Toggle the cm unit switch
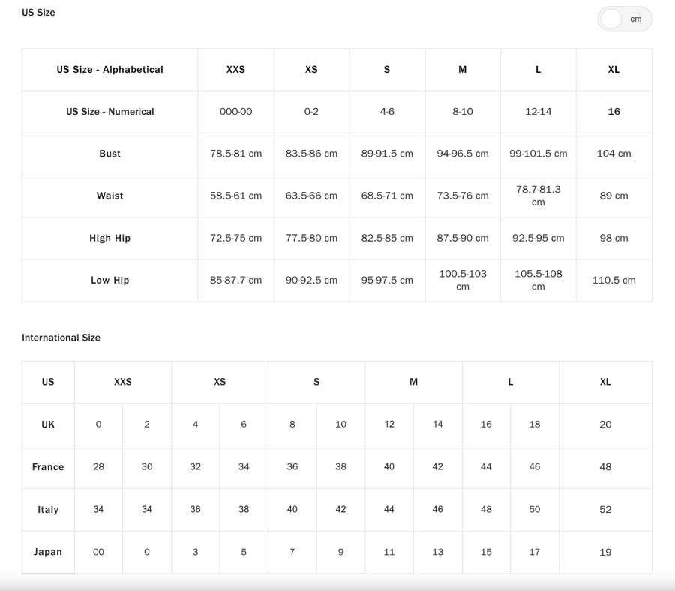Viewport: 675px width, 591px height. [x=624, y=19]
